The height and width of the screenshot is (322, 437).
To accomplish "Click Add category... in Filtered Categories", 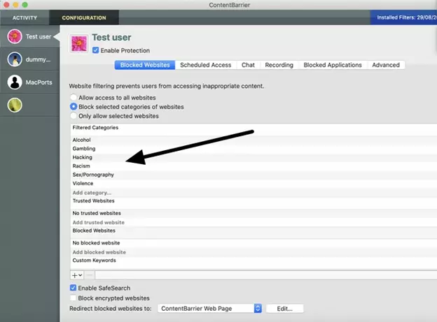I will pos(92,192).
